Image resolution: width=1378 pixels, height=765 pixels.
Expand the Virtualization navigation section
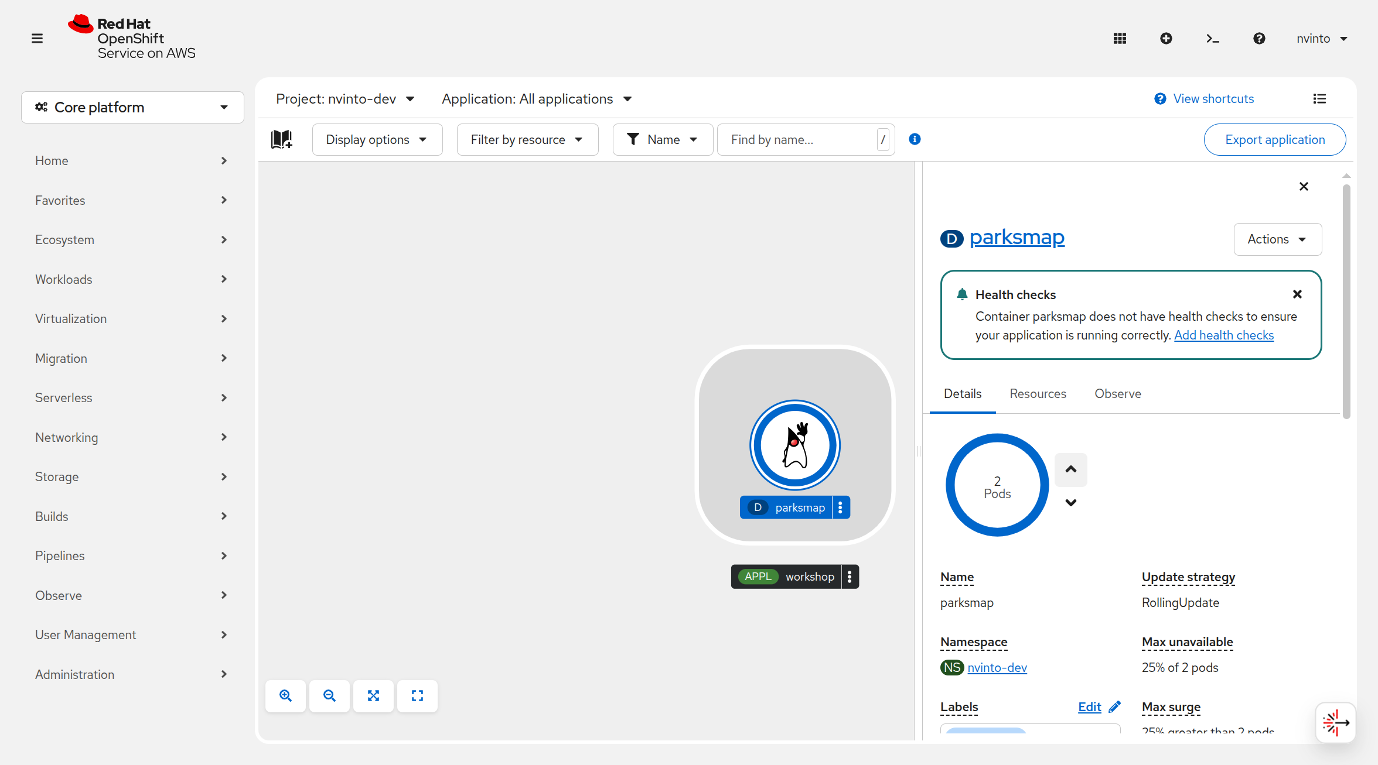coord(132,319)
